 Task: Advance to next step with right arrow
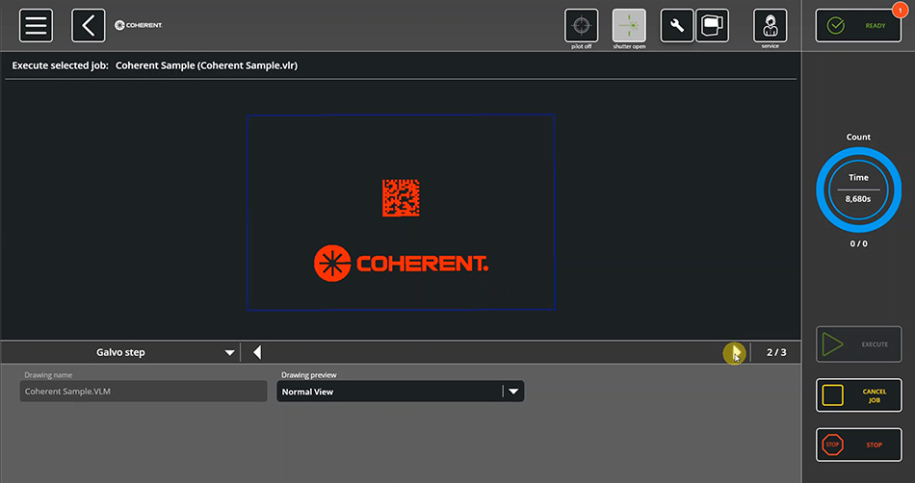(x=734, y=353)
